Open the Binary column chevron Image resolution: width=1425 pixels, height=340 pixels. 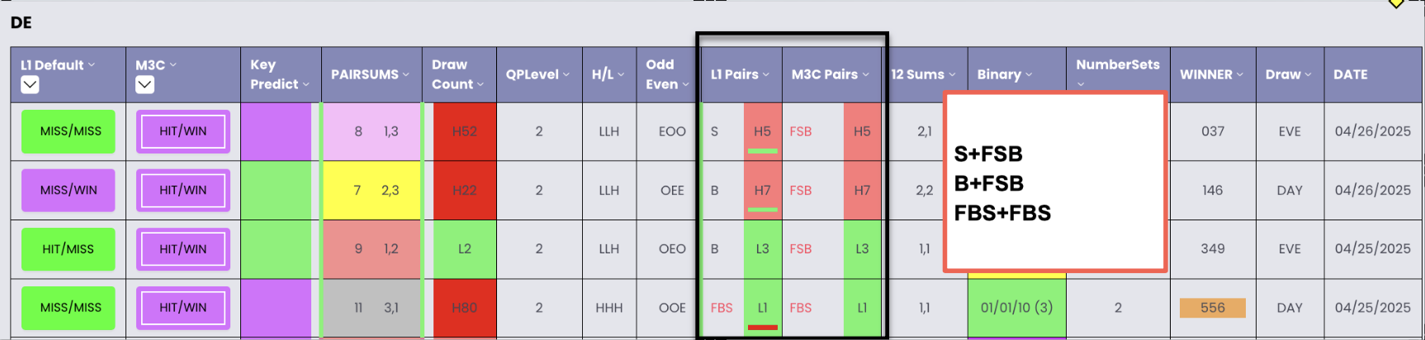[x=1029, y=74]
